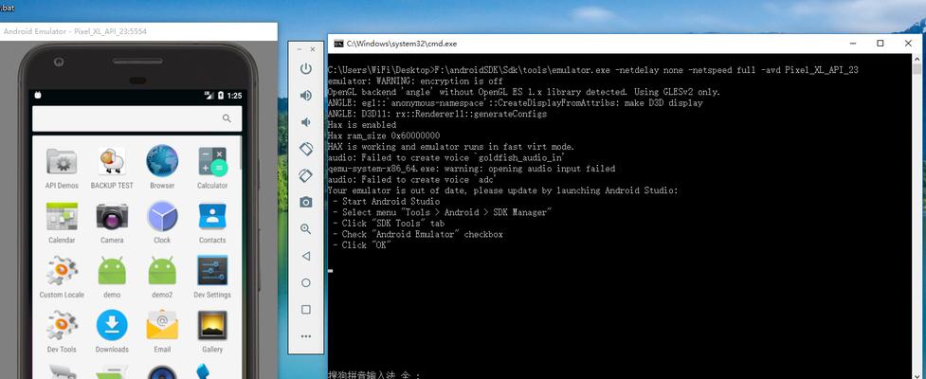The width and height of the screenshot is (926, 379).
Task: Open the BACKUP TEST app
Action: point(112,169)
